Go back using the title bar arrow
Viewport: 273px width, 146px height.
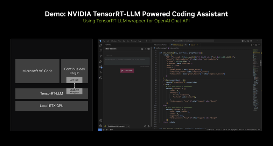147,41
